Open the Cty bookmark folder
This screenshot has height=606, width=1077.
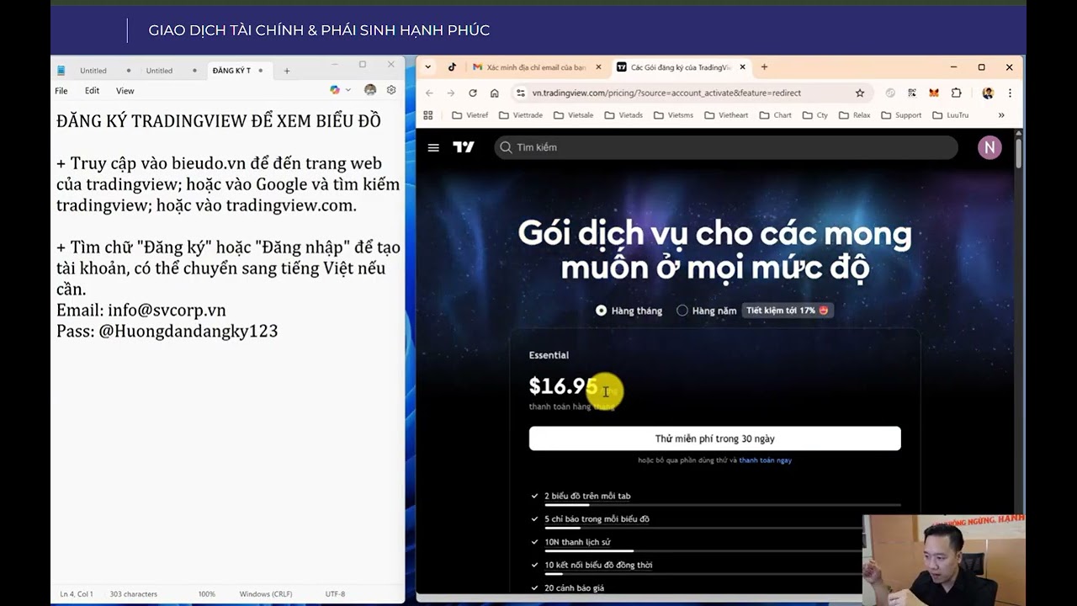[814, 115]
